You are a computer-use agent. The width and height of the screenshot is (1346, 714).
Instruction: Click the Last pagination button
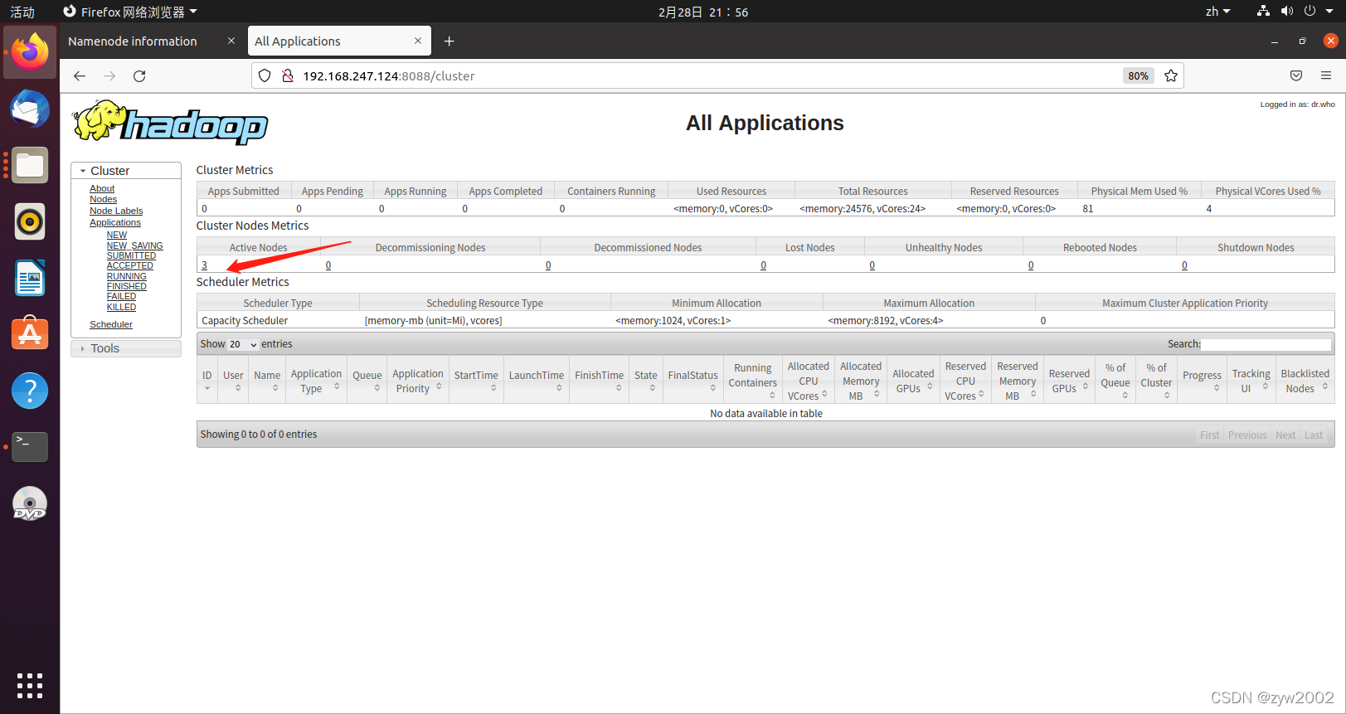click(1314, 435)
